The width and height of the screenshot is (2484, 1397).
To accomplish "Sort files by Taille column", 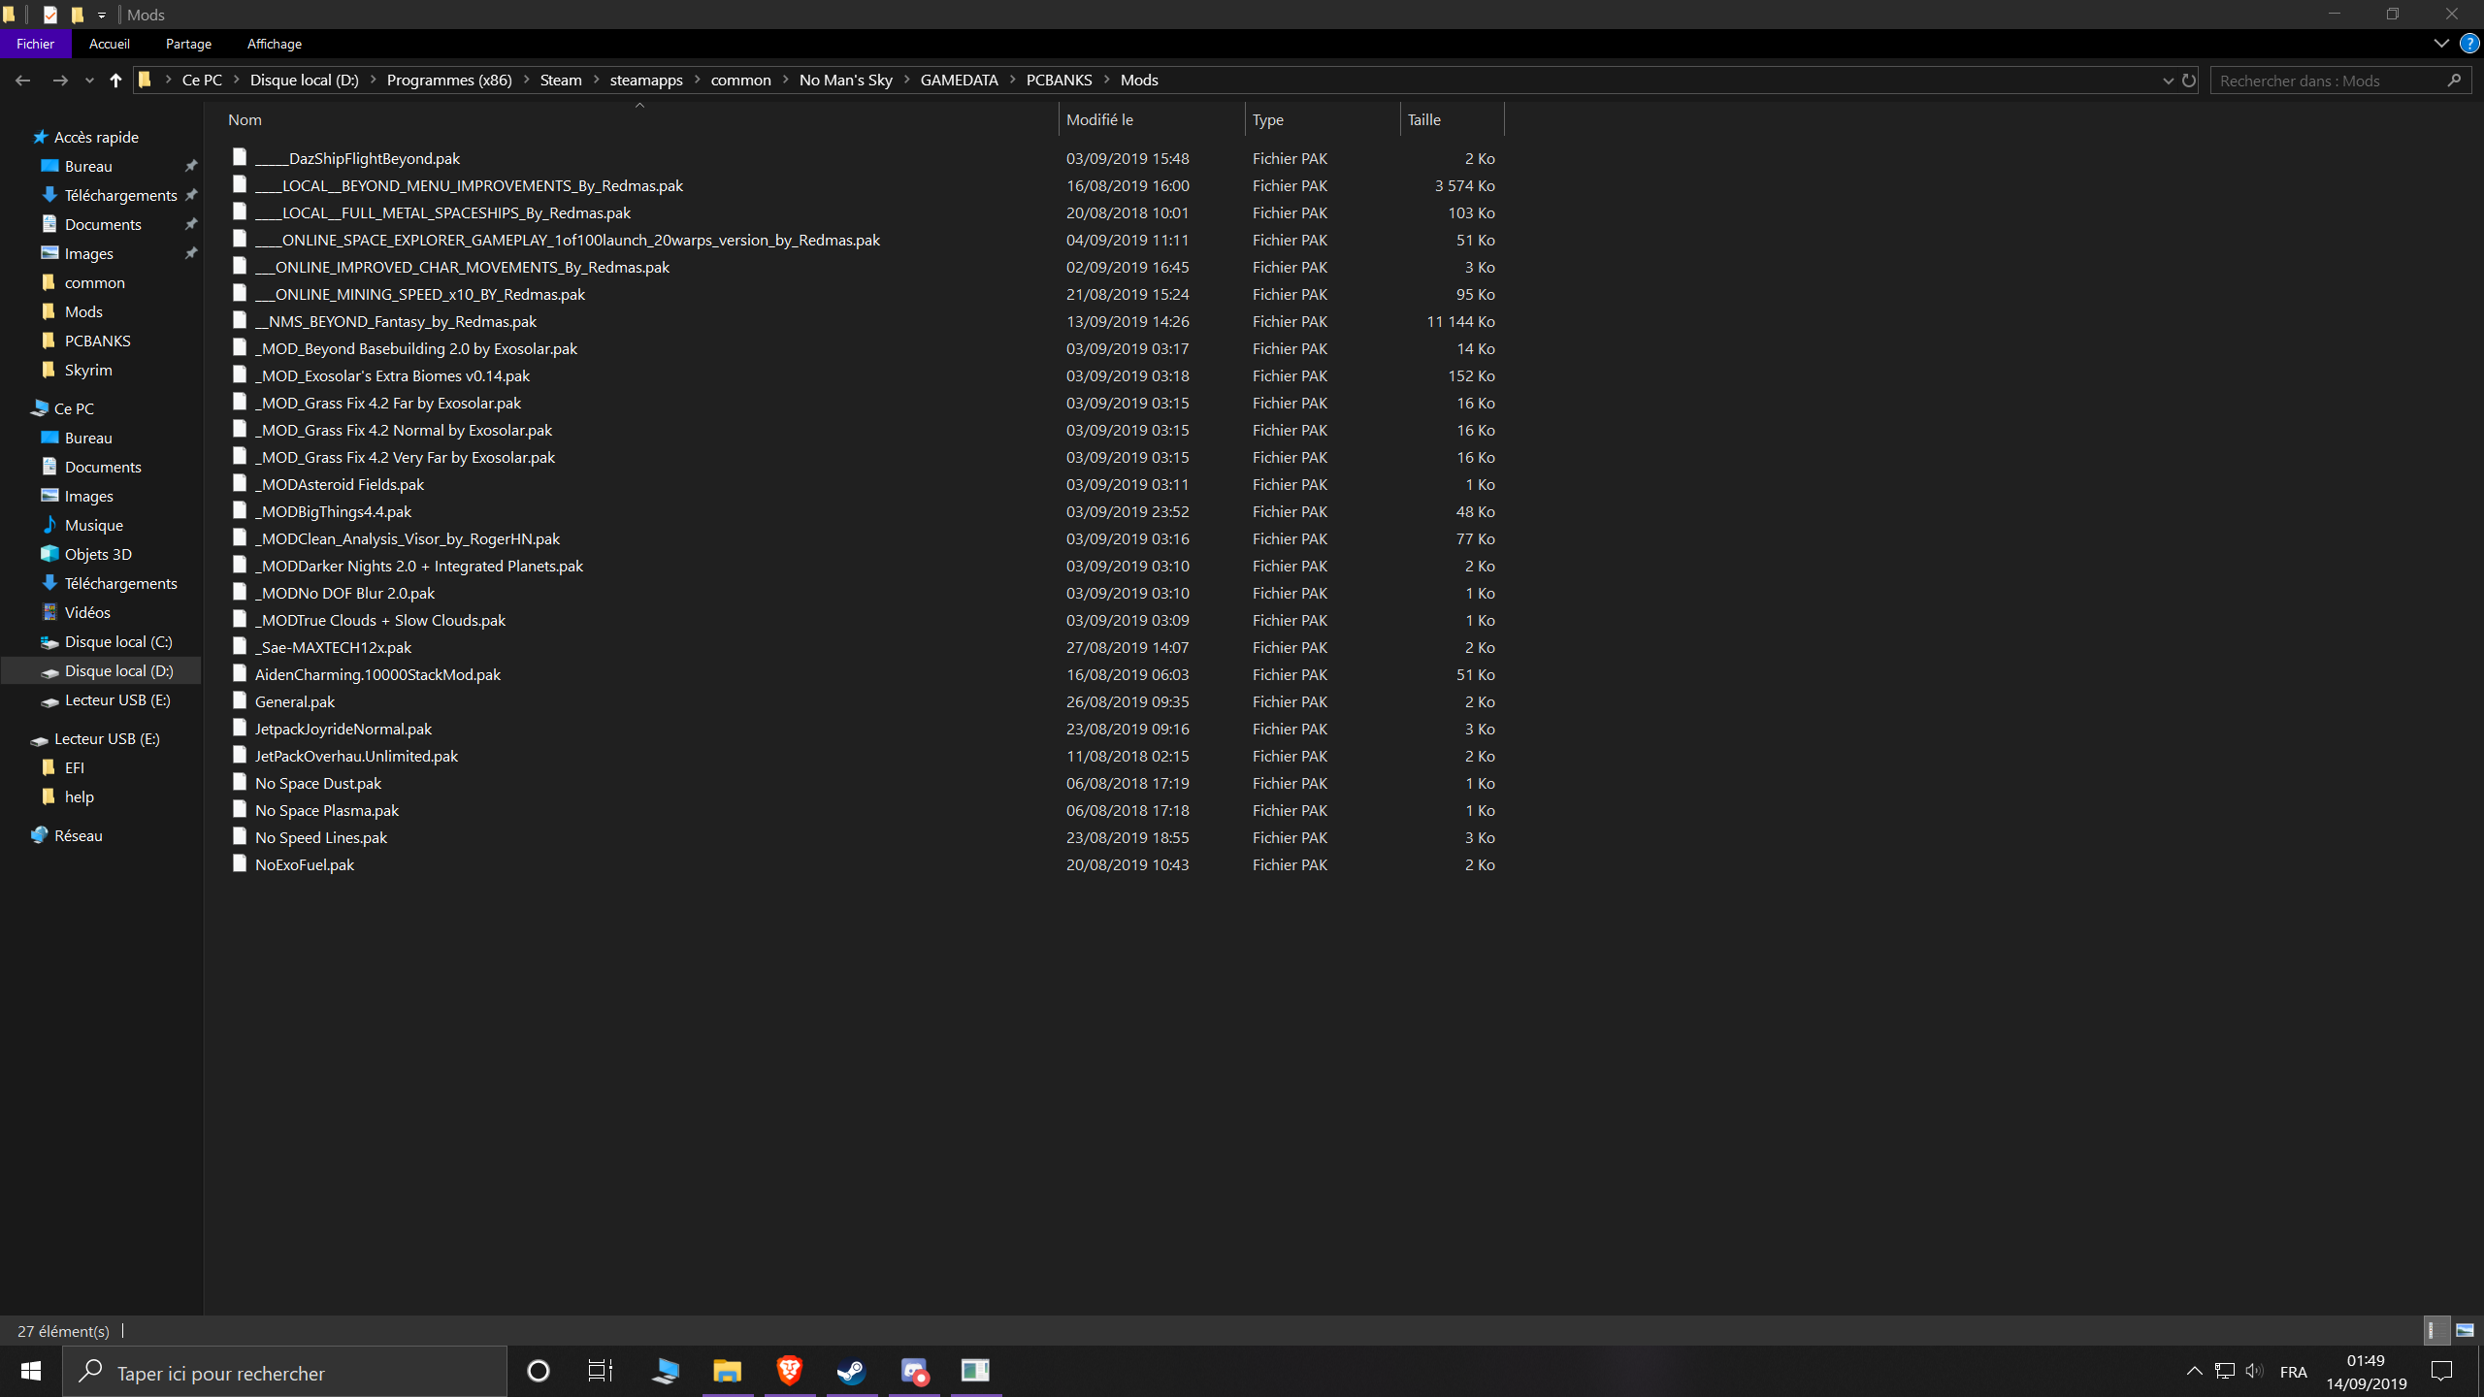I will tap(1452, 119).
